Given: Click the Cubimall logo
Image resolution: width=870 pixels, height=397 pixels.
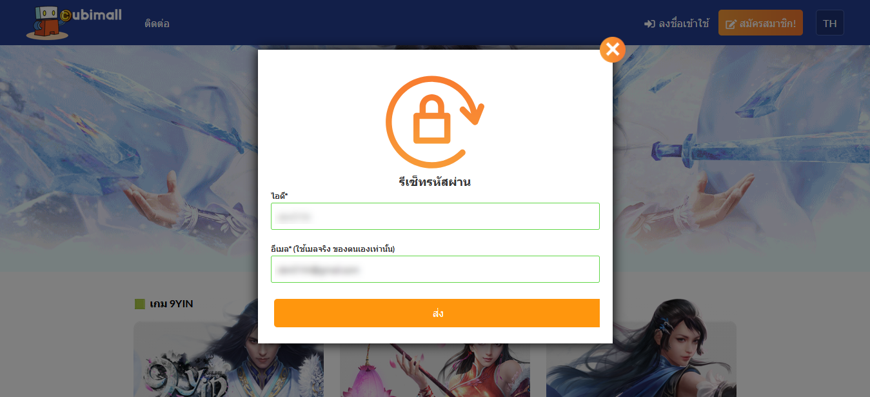Looking at the screenshot, I should [x=74, y=23].
